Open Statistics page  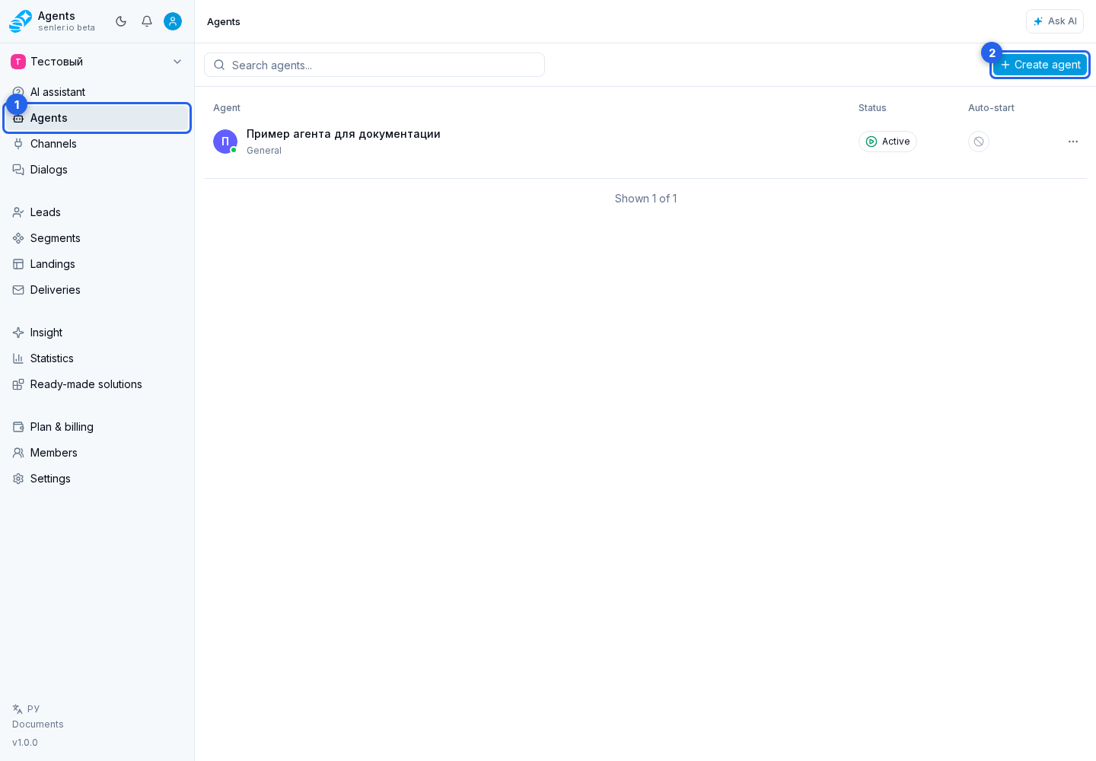[x=97, y=358]
